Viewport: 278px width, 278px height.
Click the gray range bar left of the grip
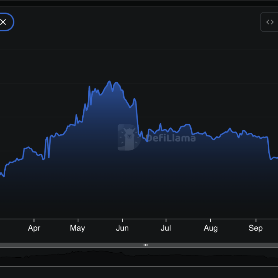click(71, 245)
